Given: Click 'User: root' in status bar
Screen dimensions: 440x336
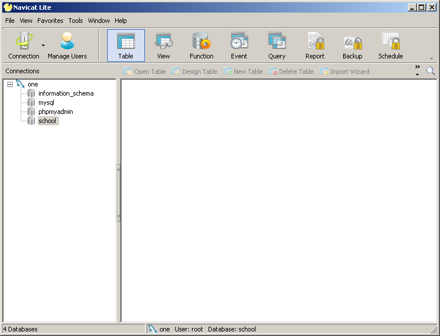Looking at the screenshot, I should [189, 329].
